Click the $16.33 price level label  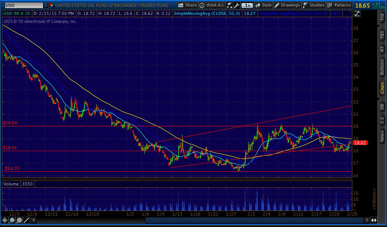pyautogui.click(x=12, y=168)
